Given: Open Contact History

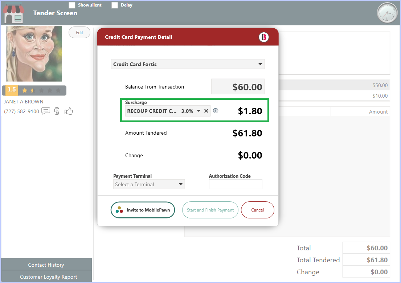Looking at the screenshot, I should point(46,265).
